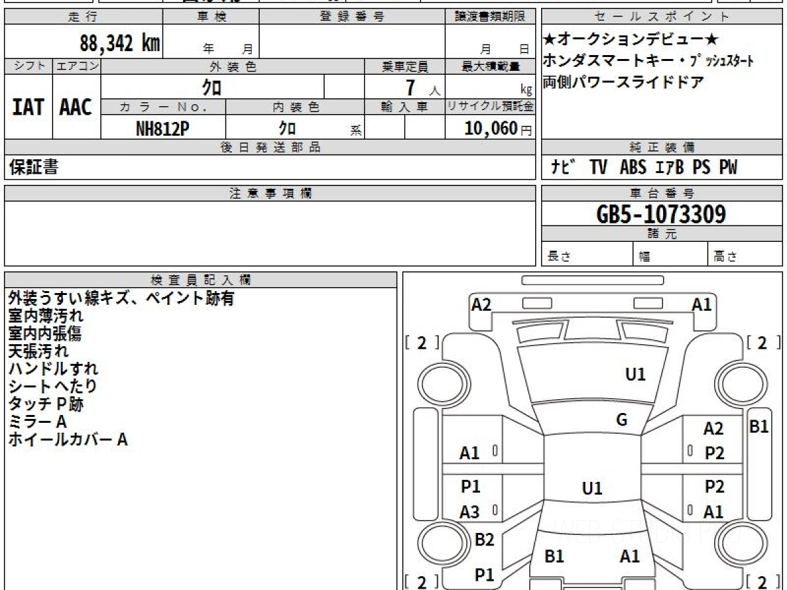Click the シフト header cell
The image size is (787, 590).
coord(28,66)
